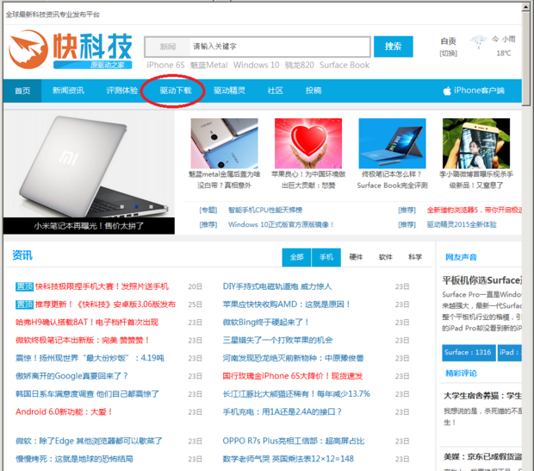534x471 pixels.
Task: Open the 新闻 search category dropdown
Action: tap(168, 47)
